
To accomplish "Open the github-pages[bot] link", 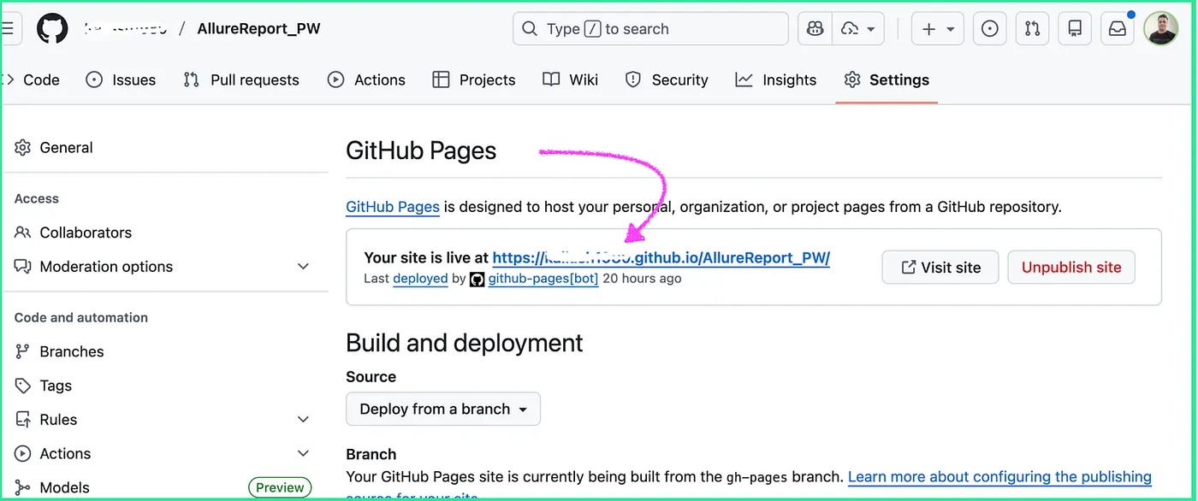I will tap(543, 279).
